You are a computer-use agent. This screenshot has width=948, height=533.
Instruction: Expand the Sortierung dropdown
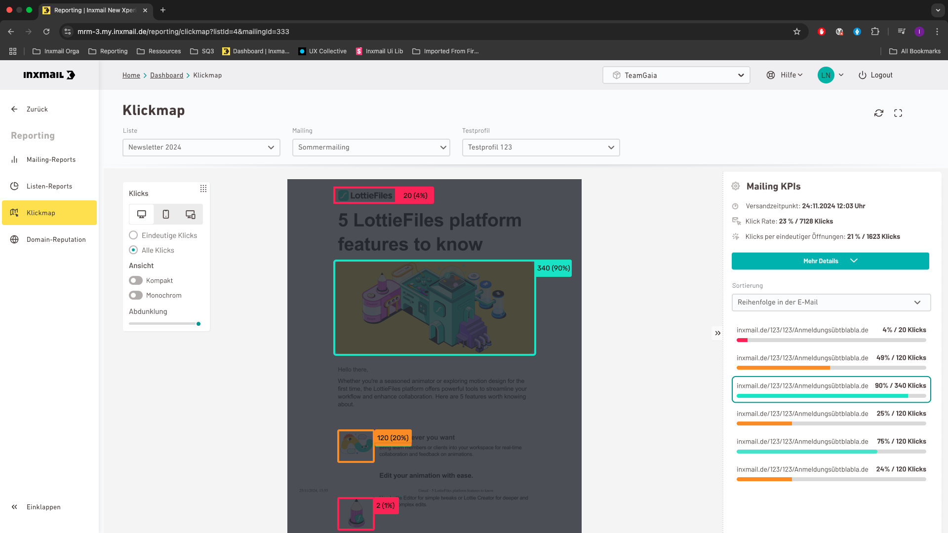(831, 302)
